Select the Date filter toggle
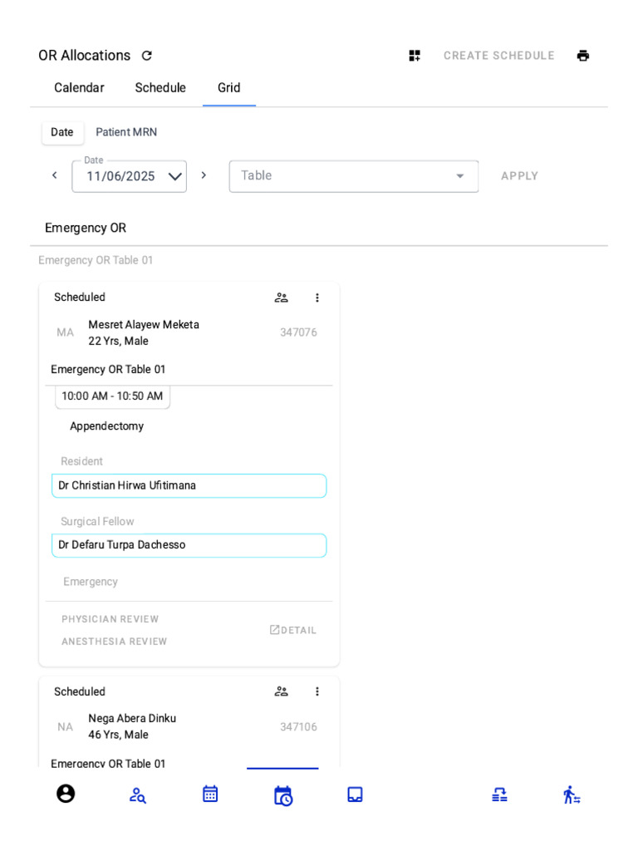The width and height of the screenshot is (638, 851). tap(62, 132)
